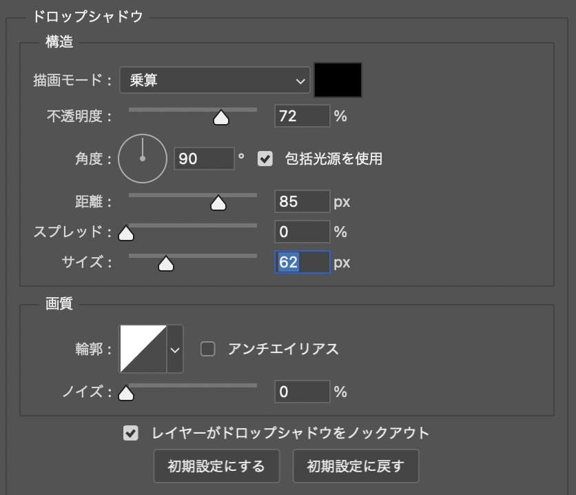Click the 不透明度 value field showing 72
The width and height of the screenshot is (576, 495).
click(302, 117)
